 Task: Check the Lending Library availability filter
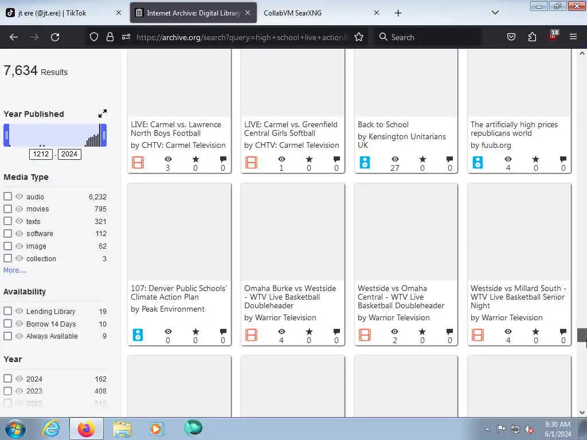tap(7, 311)
